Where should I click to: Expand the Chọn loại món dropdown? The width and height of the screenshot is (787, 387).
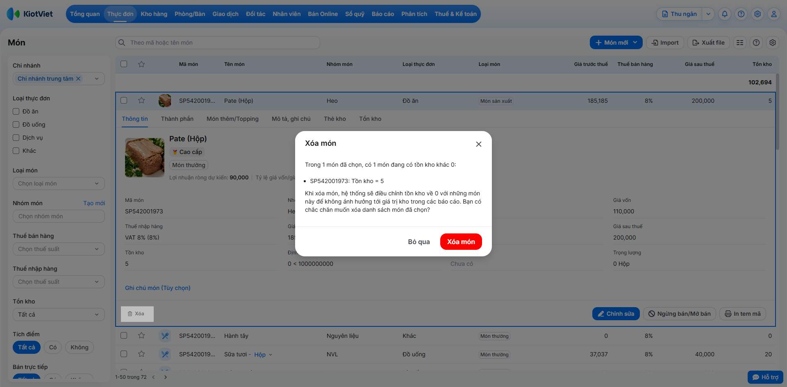coord(59,183)
